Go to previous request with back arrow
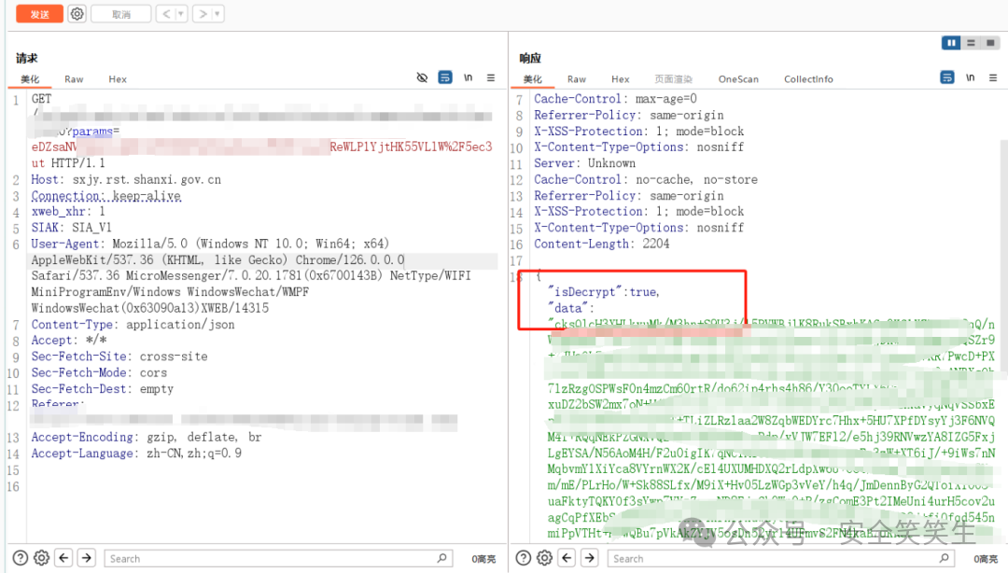The width and height of the screenshot is (1008, 573). tap(166, 13)
